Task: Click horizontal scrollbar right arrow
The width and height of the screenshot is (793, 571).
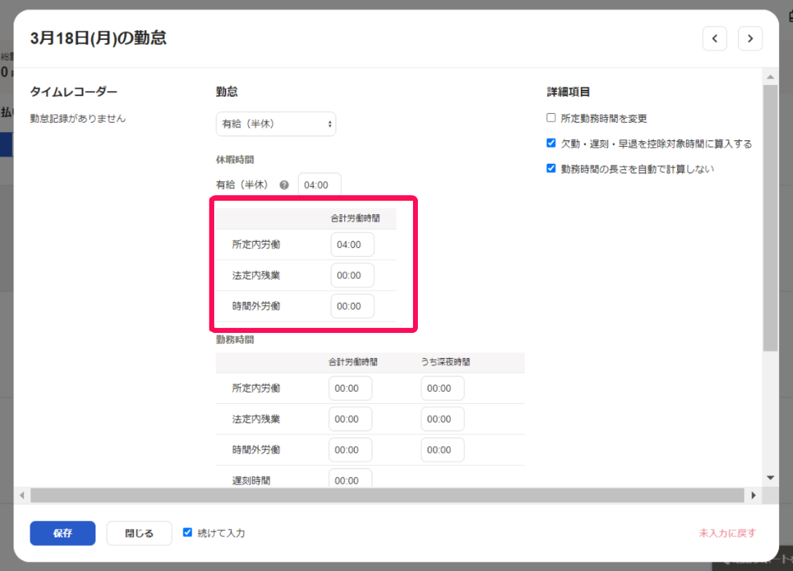Action: point(754,495)
